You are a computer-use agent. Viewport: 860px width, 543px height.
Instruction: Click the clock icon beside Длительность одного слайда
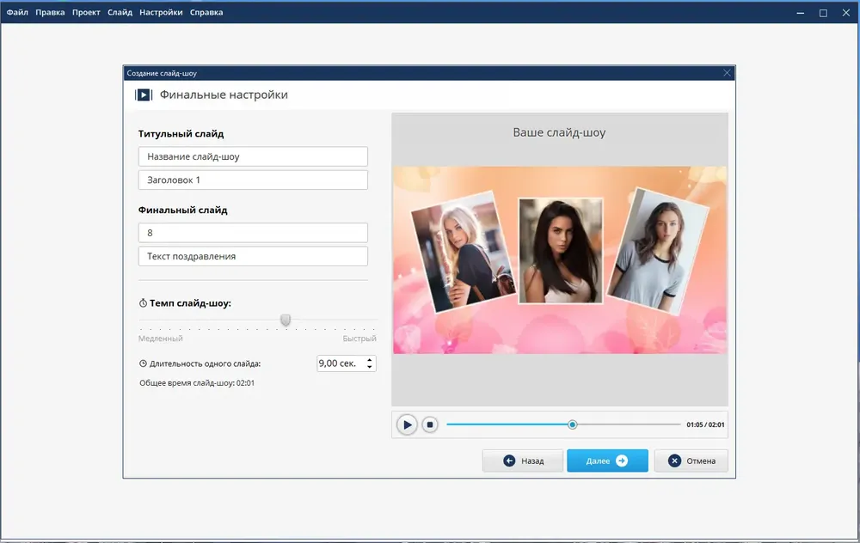(143, 363)
